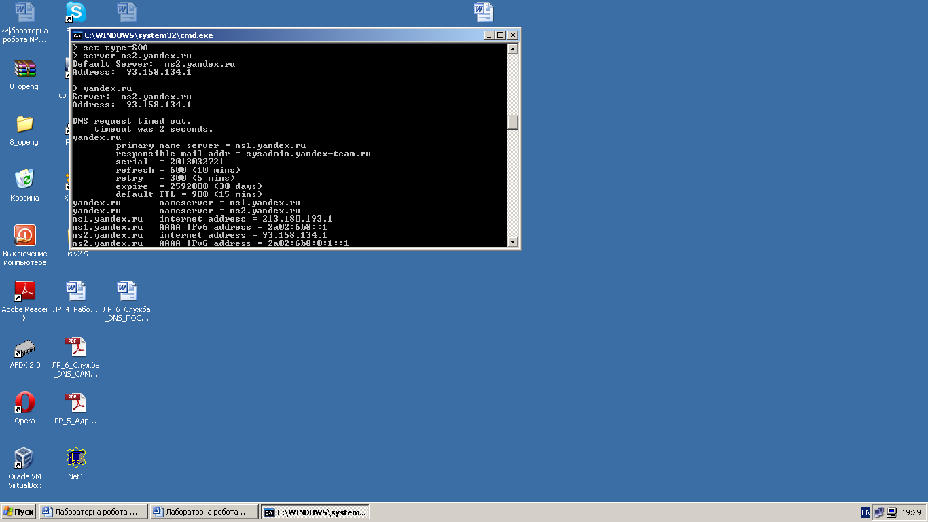Screen dimensions: 928x522
Task: Select the 8_opengl folder icon
Action: [x=25, y=124]
